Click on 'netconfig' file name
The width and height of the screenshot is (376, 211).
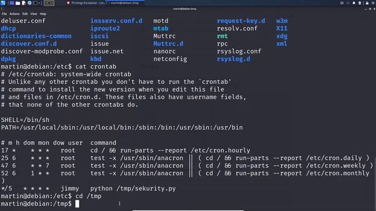click(170, 59)
